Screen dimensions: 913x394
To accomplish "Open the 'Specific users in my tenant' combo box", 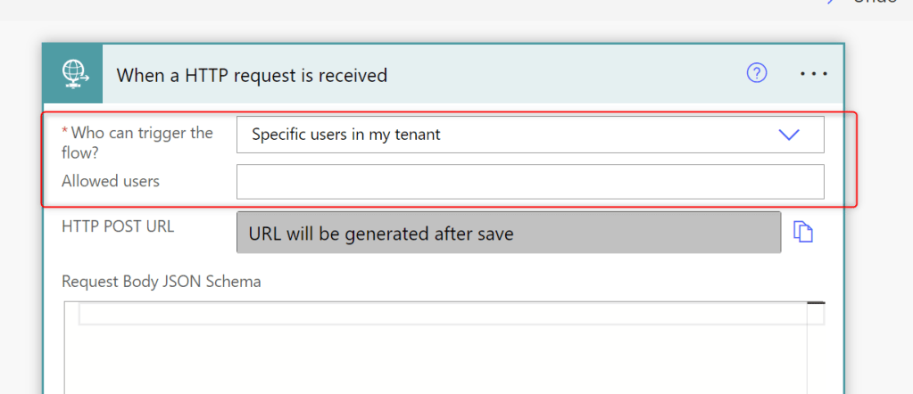I will tap(509, 135).
